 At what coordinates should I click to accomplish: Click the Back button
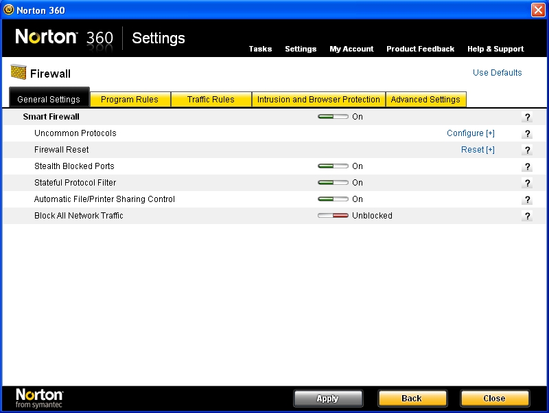pos(412,399)
